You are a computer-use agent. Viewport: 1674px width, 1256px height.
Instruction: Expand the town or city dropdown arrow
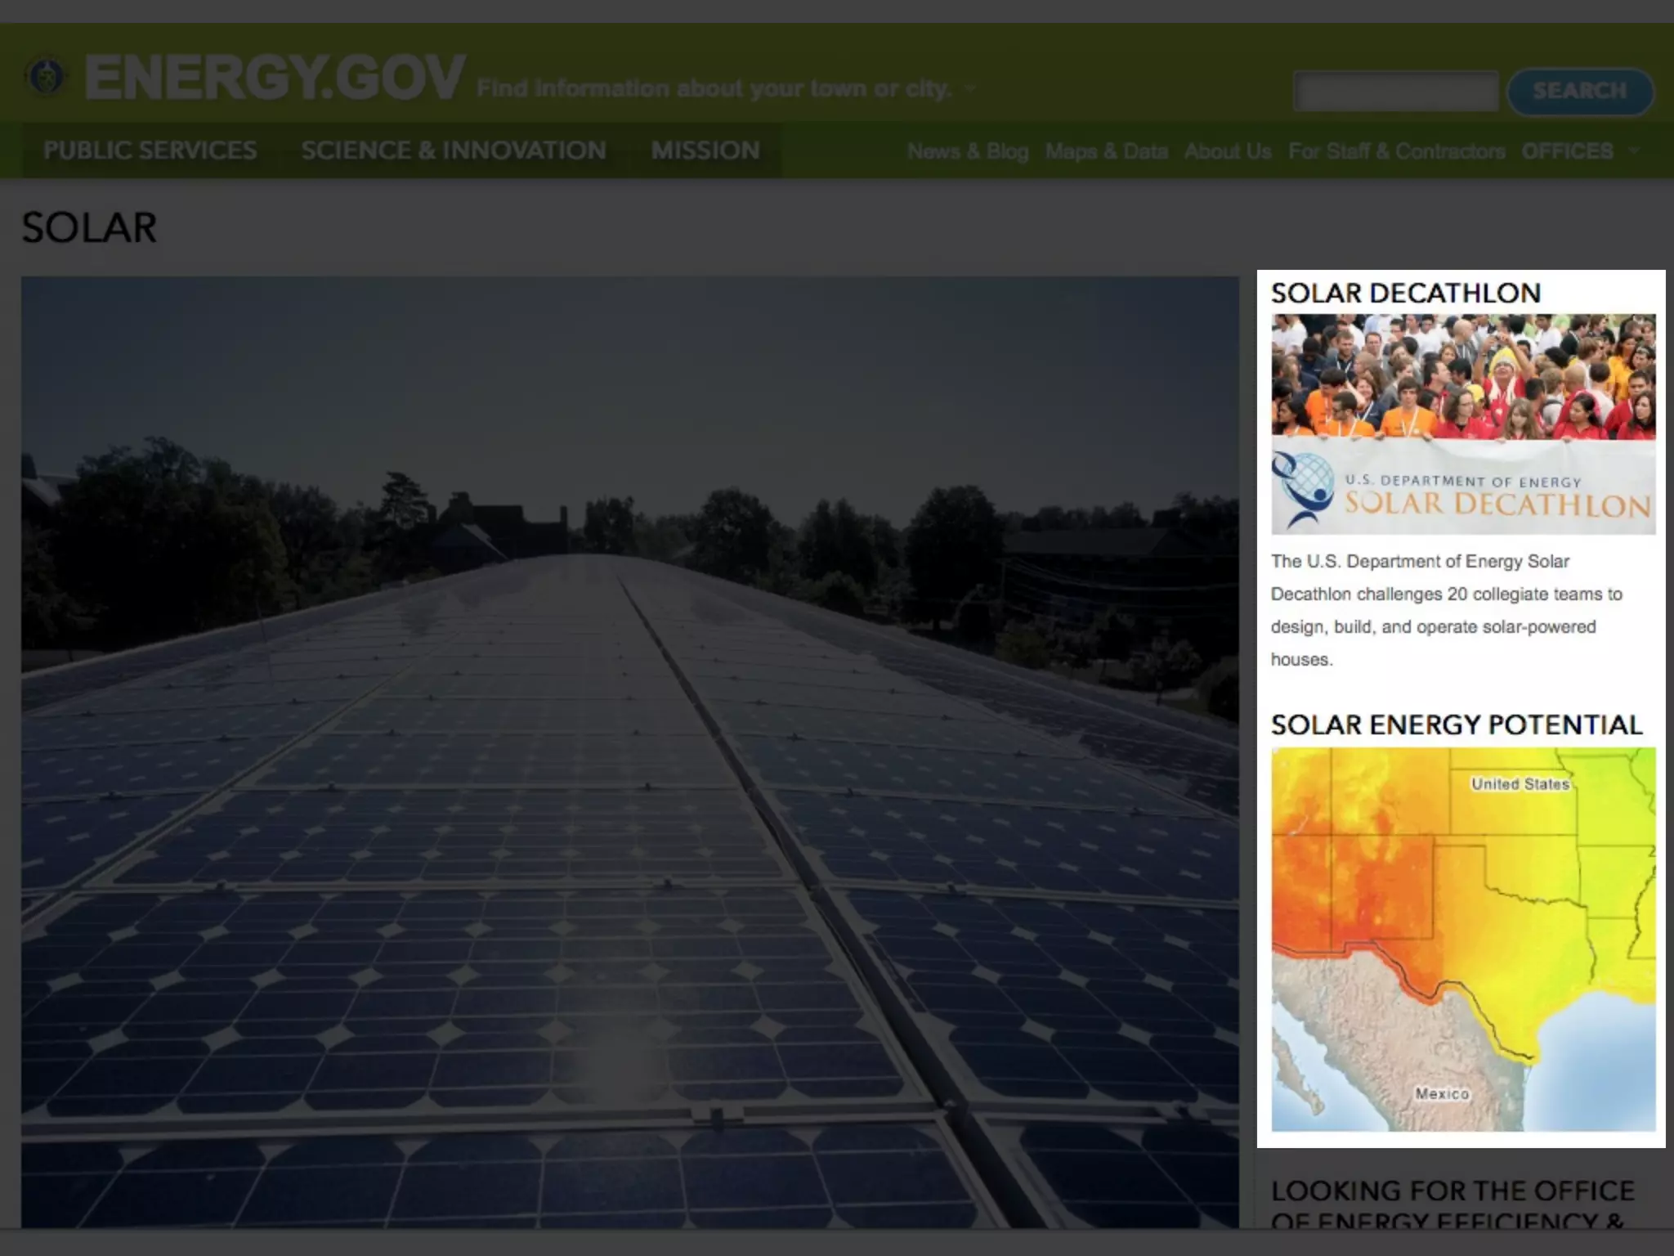[970, 88]
